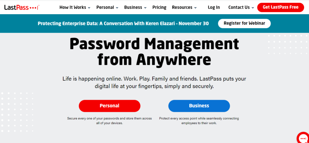Click the Personal description text below button

[x=109, y=121]
